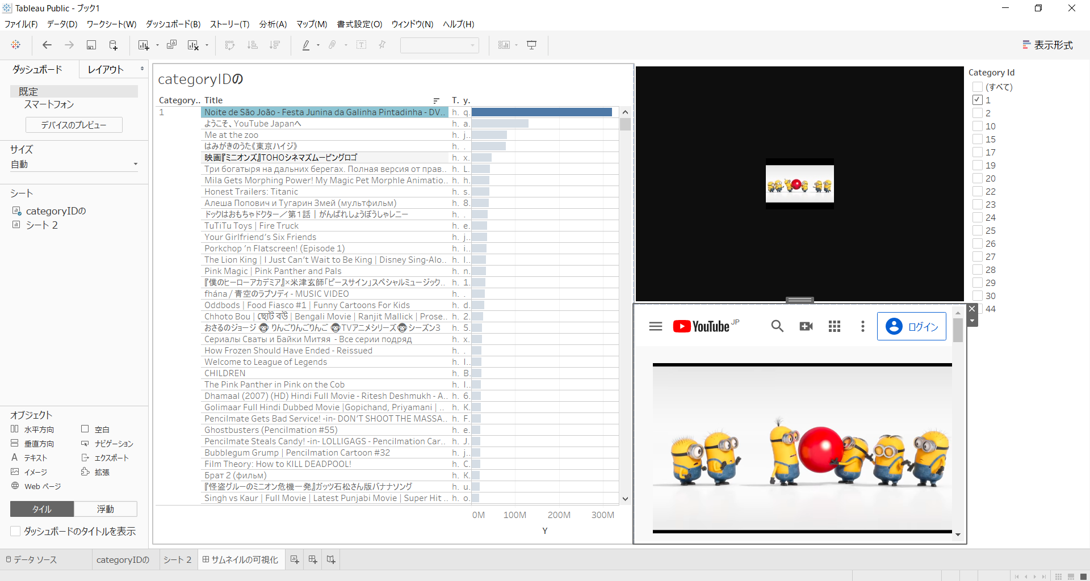
Task: Switch to the レイアウト pane tab
Action: click(x=106, y=69)
